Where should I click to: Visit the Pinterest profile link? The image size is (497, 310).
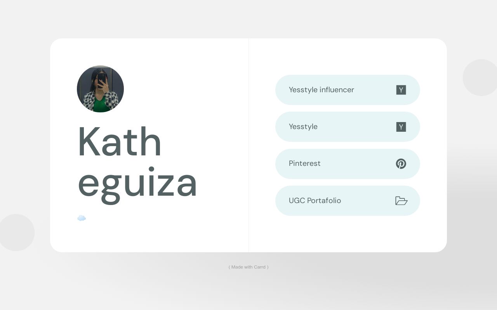pos(348,164)
